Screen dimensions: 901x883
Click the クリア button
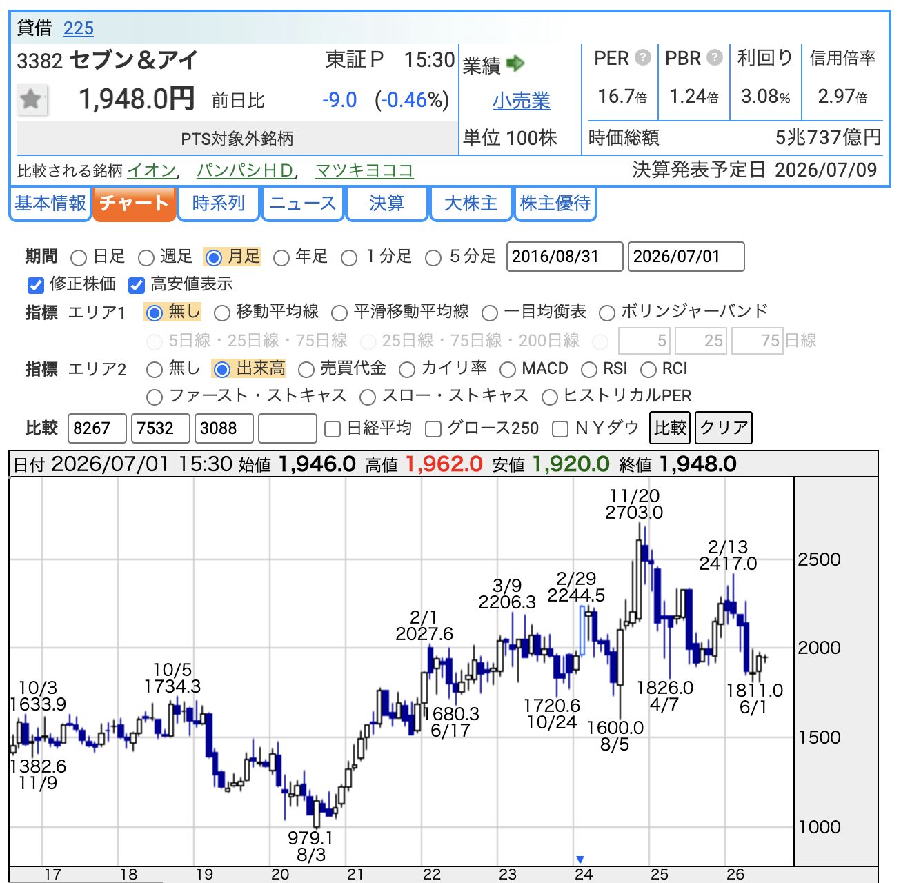tap(724, 428)
